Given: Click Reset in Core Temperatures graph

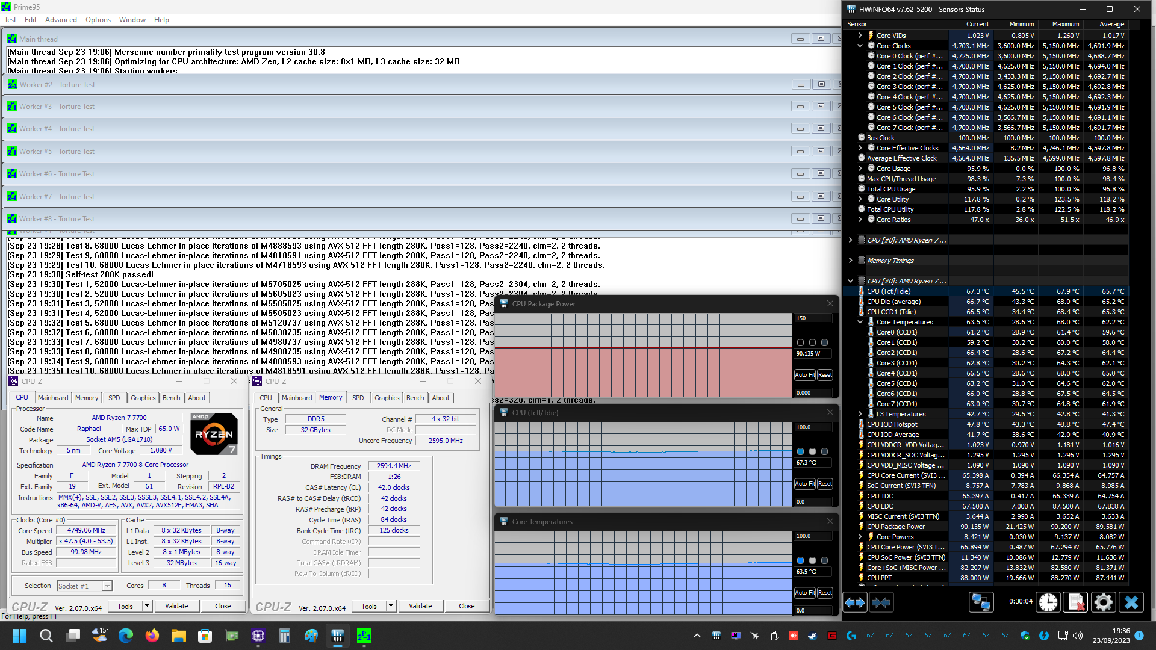Looking at the screenshot, I should click(825, 593).
